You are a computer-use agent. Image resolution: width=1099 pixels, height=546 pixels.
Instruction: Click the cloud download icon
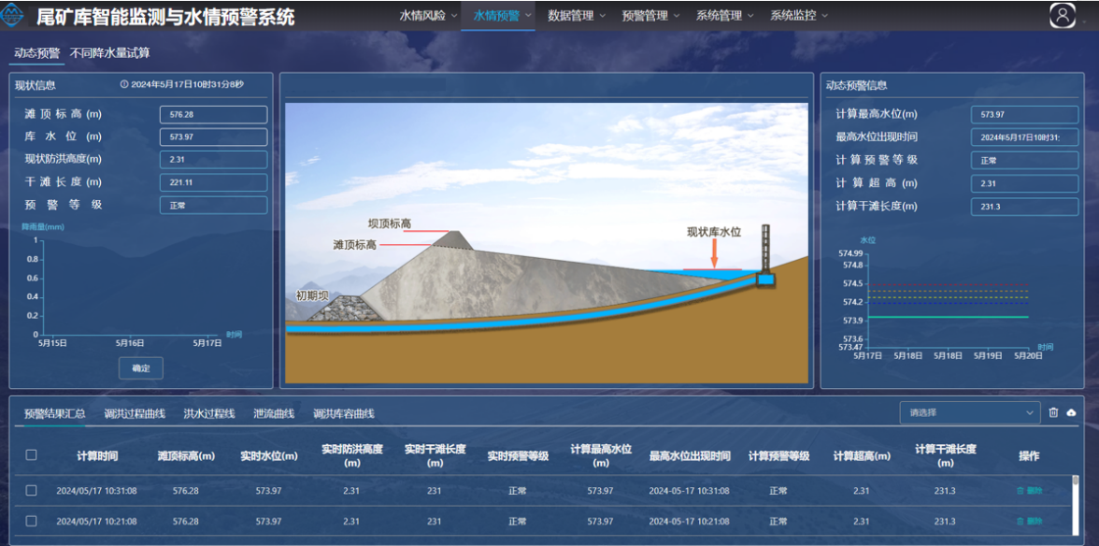[1071, 412]
